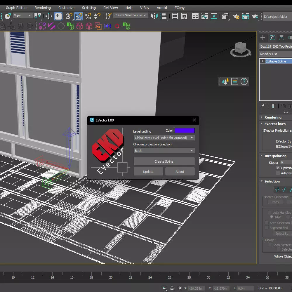
Task: Click the green In8 script icon
Action: point(70,26)
